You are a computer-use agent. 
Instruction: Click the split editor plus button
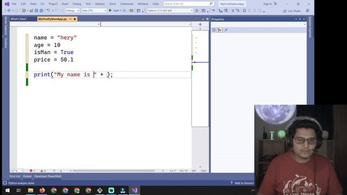pos(200,24)
